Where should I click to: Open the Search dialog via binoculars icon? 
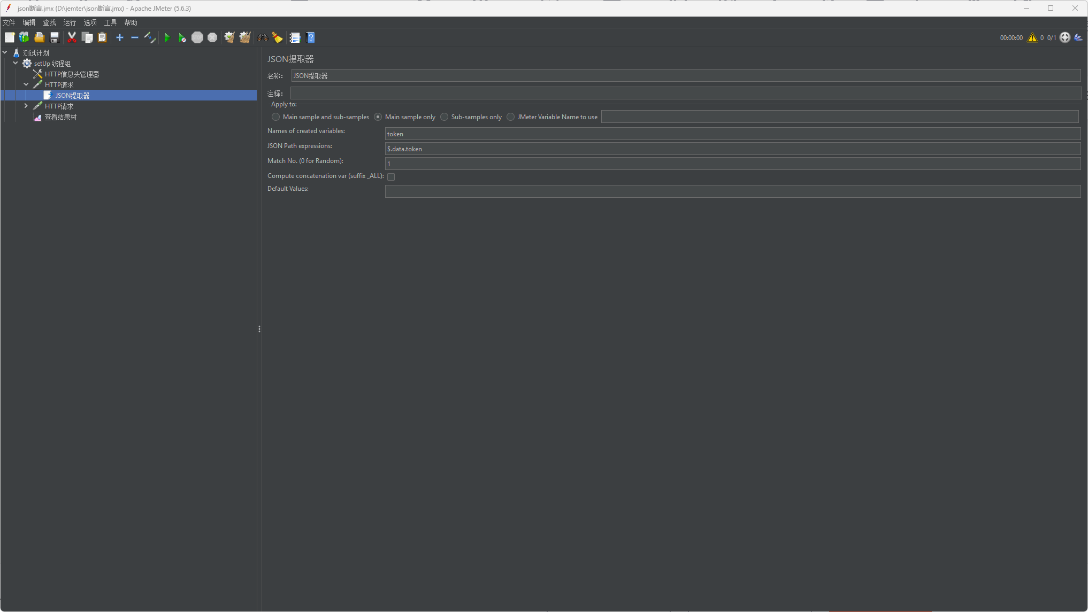262,37
